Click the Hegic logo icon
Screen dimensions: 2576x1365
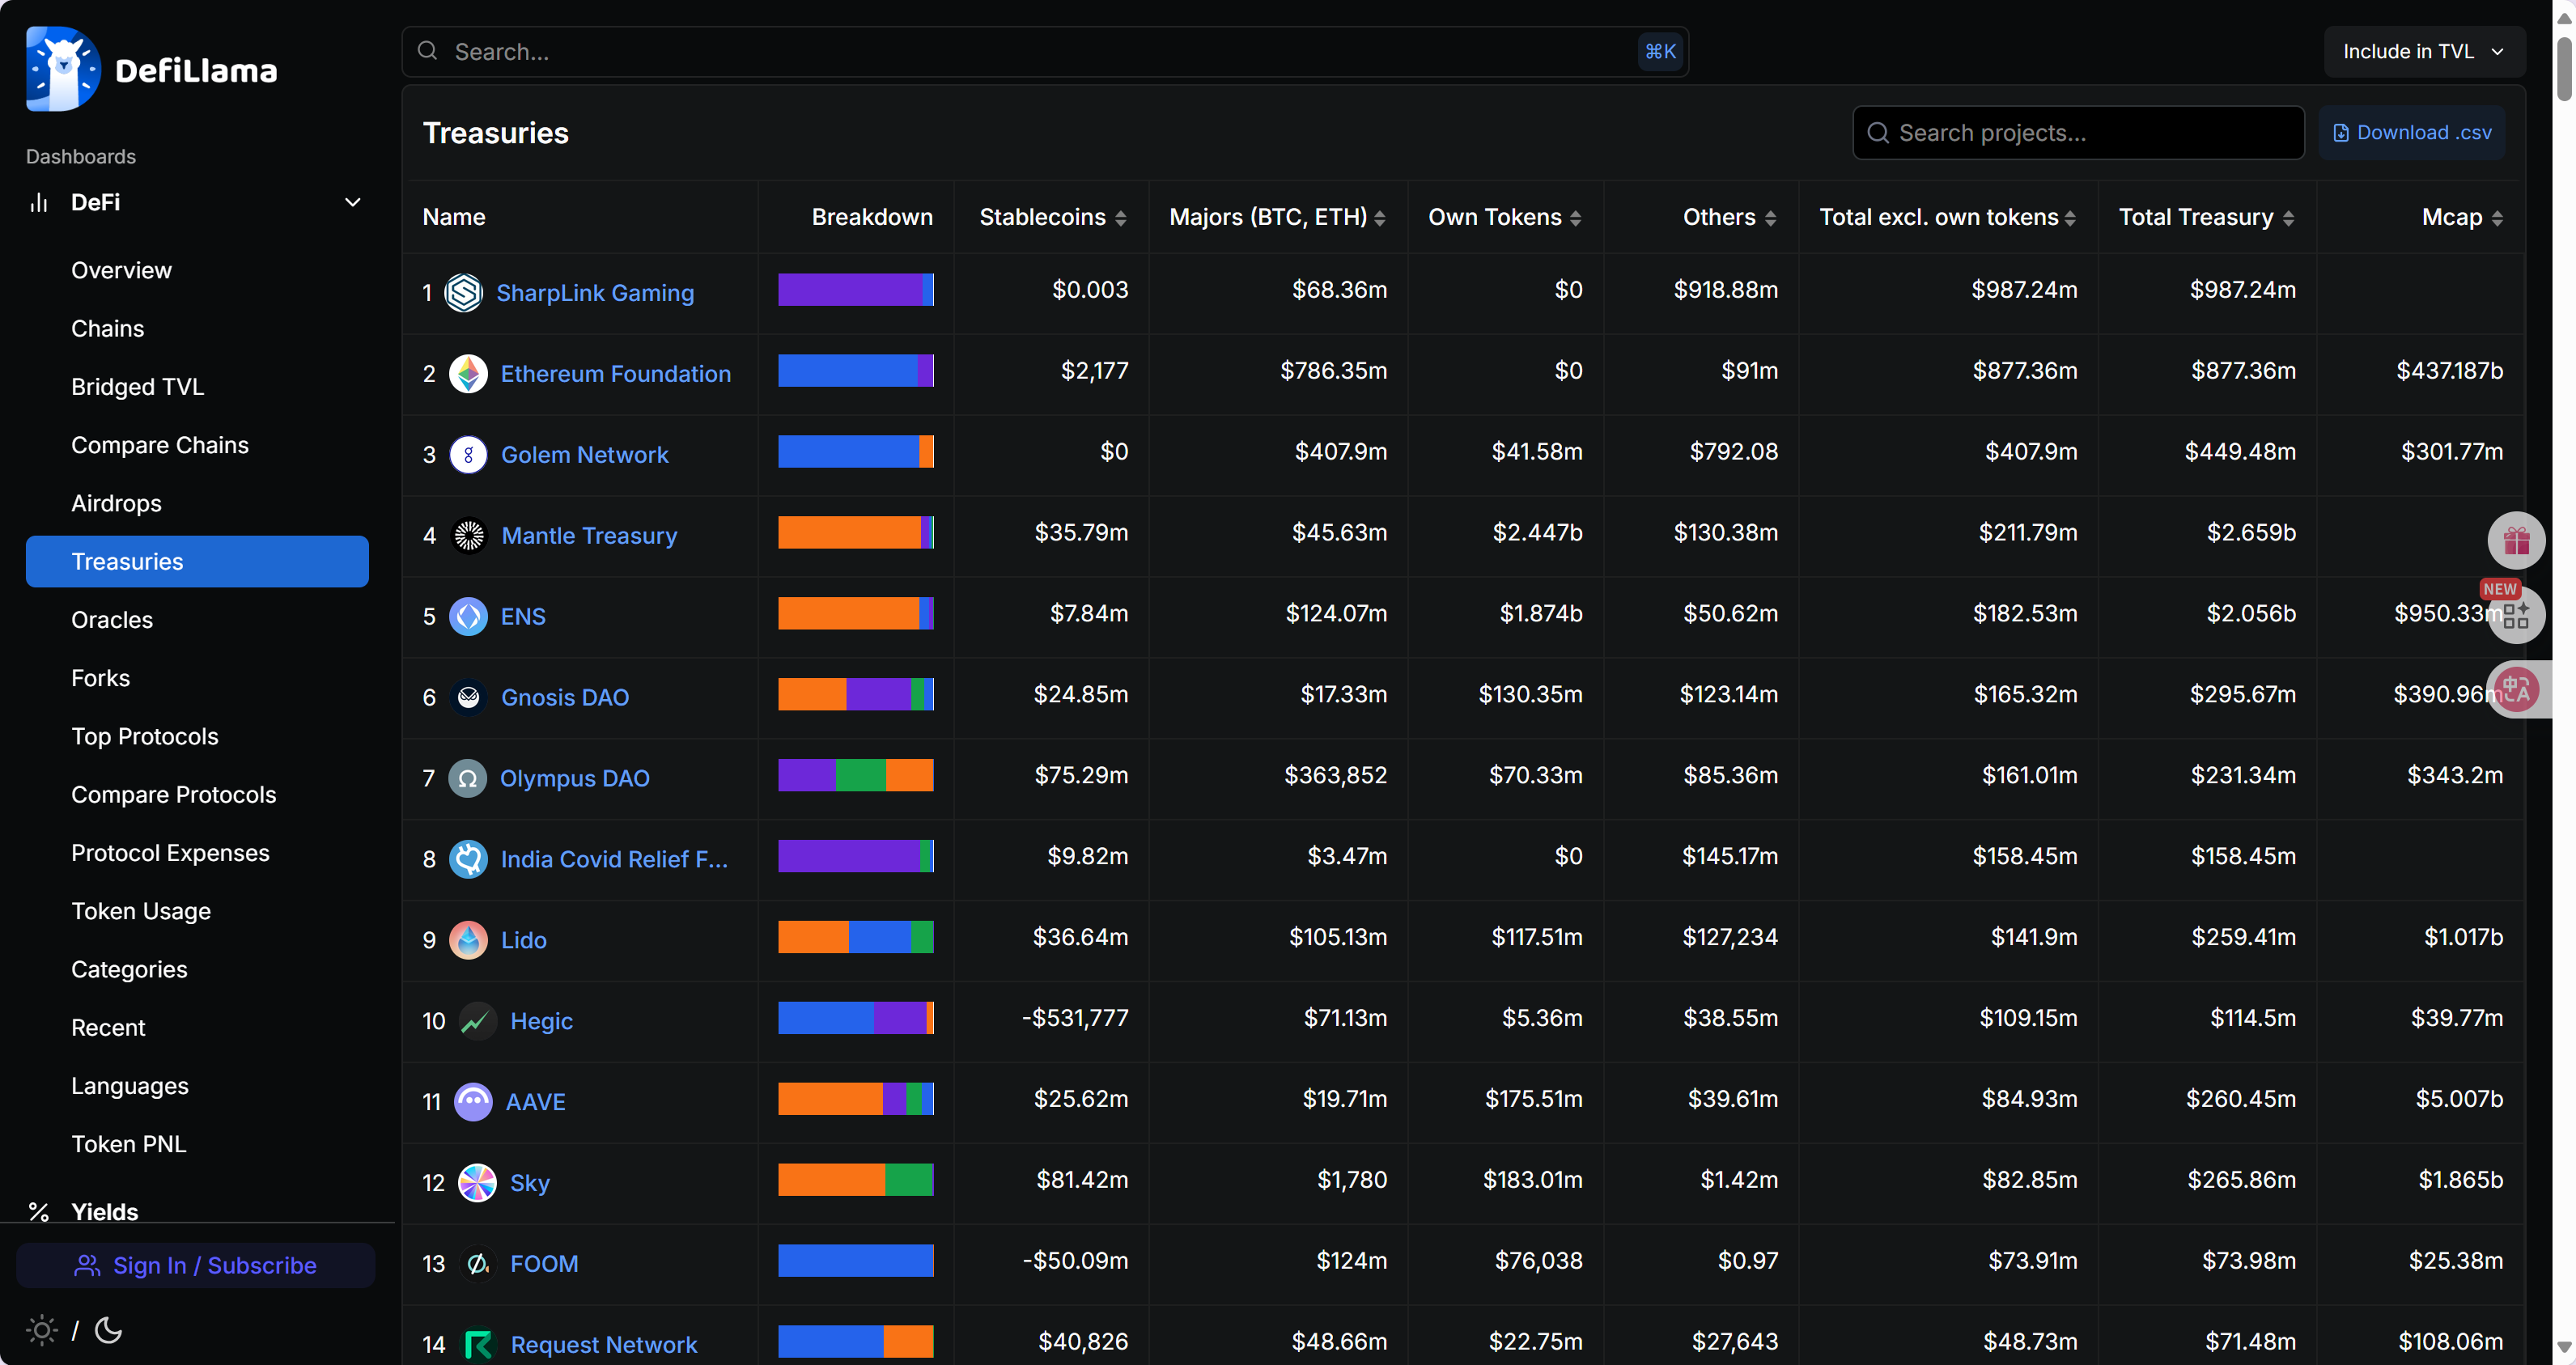(x=478, y=1021)
